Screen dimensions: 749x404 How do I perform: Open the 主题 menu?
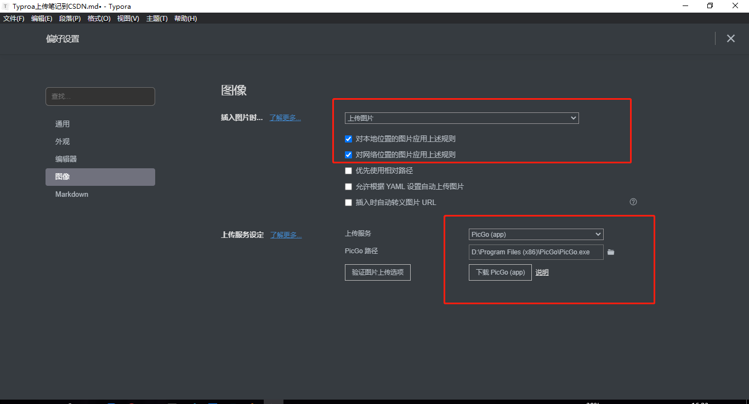157,18
